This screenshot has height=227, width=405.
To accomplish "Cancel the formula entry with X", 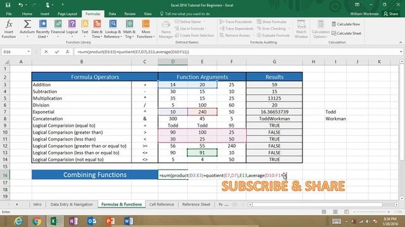I will click(46, 52).
